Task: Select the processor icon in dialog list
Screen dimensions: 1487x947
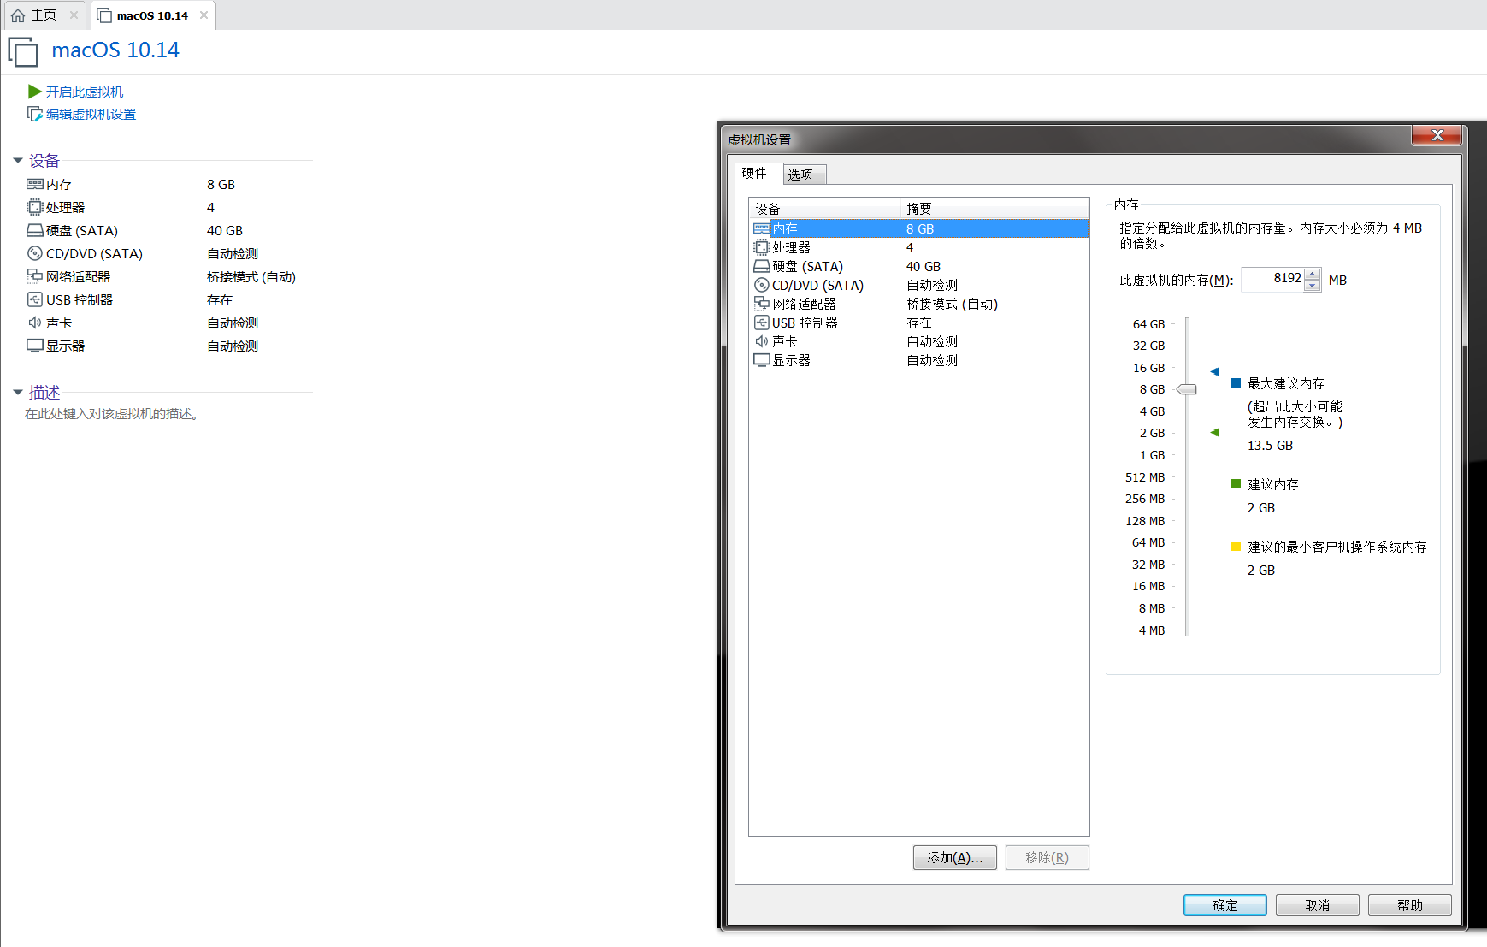Action: tap(761, 247)
